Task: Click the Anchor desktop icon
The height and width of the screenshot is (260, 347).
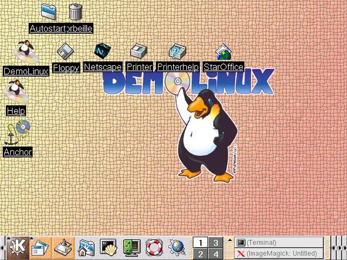Action: 17,133
